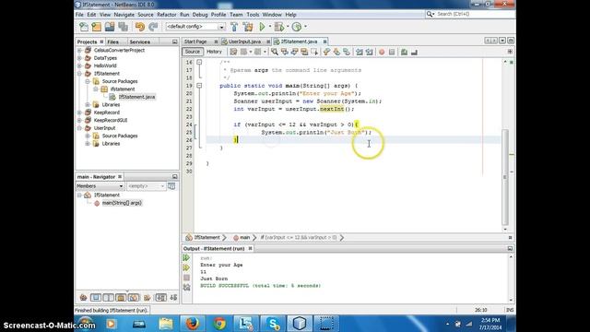Open the Members dropdown in Navigator
590x332 pixels.
click(x=100, y=186)
